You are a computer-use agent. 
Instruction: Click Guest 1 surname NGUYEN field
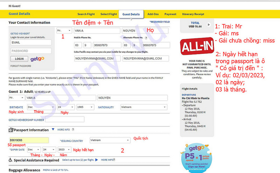point(133,98)
